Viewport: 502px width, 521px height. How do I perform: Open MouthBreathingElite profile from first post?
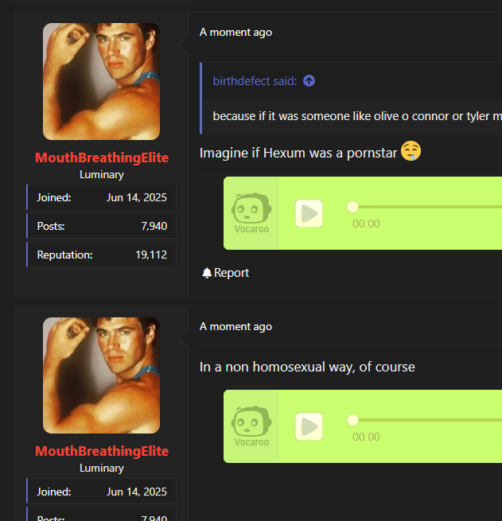point(102,157)
